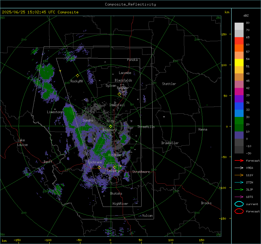Image resolution: width=261 pixels, height=244 pixels.
Task: Click the Lacombe town label
Action: (x=125, y=73)
